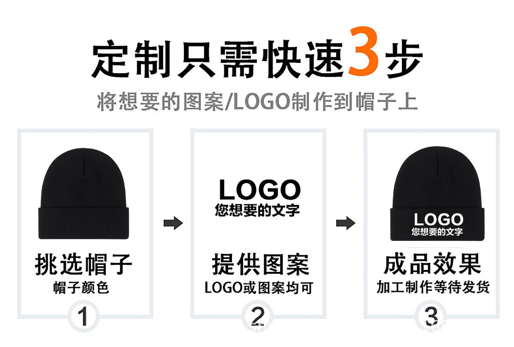This screenshot has height=347, width=514.
Task: Click the 定制只需快速3步 headline
Action: (257, 53)
